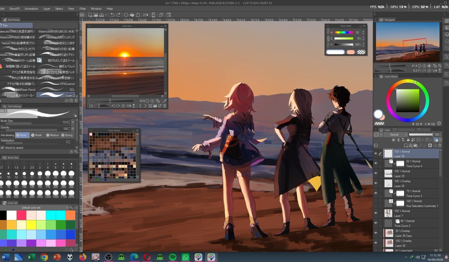Hide Layer 7 using its eye icon
This screenshot has width=449, height=262.
(376, 213)
